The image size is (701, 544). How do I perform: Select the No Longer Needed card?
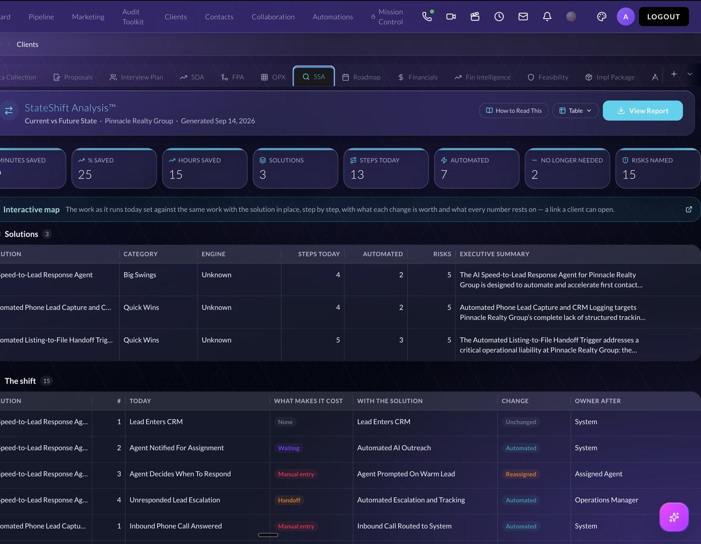click(567, 168)
